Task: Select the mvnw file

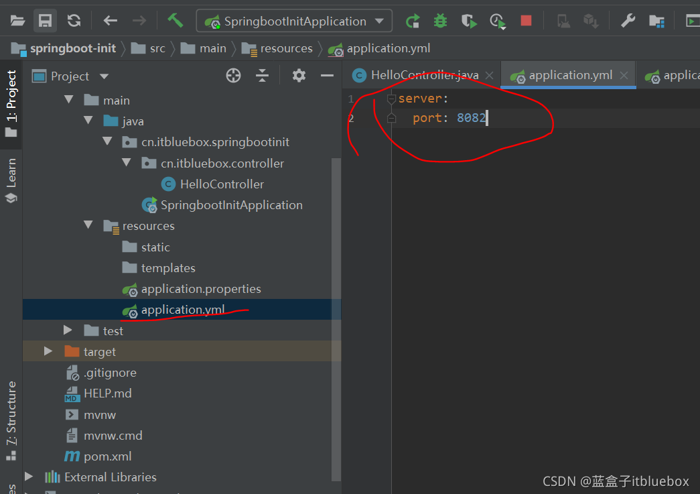Action: click(x=90, y=414)
